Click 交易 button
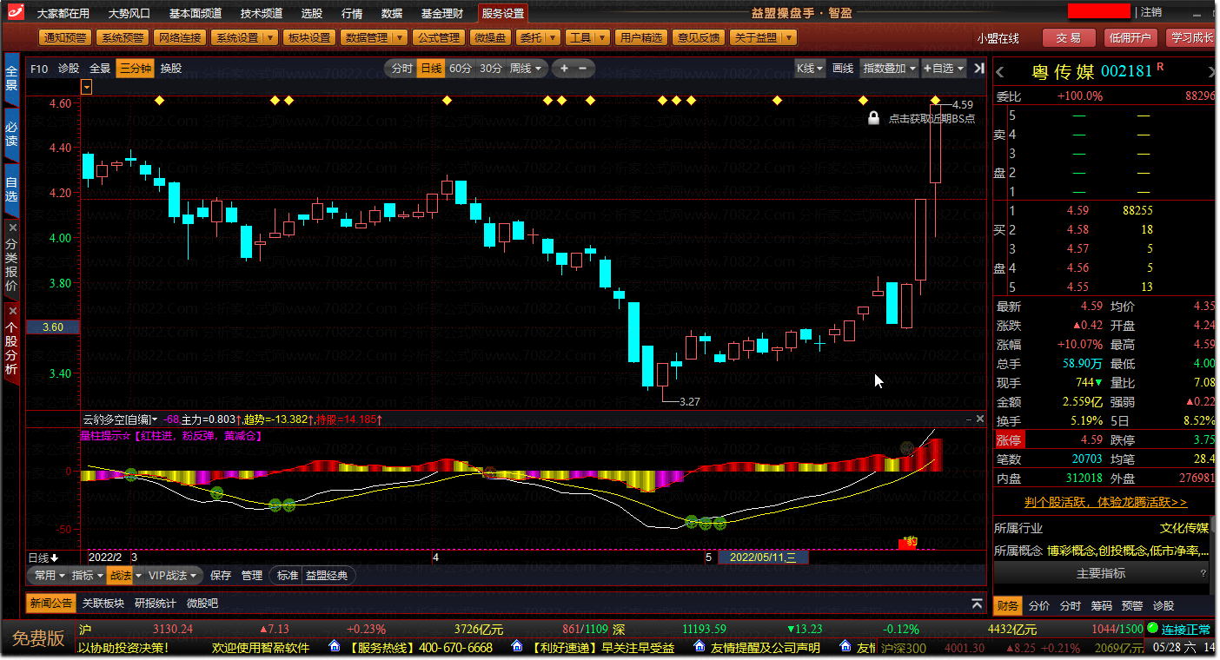This screenshot has width=1220, height=660. click(x=1069, y=38)
